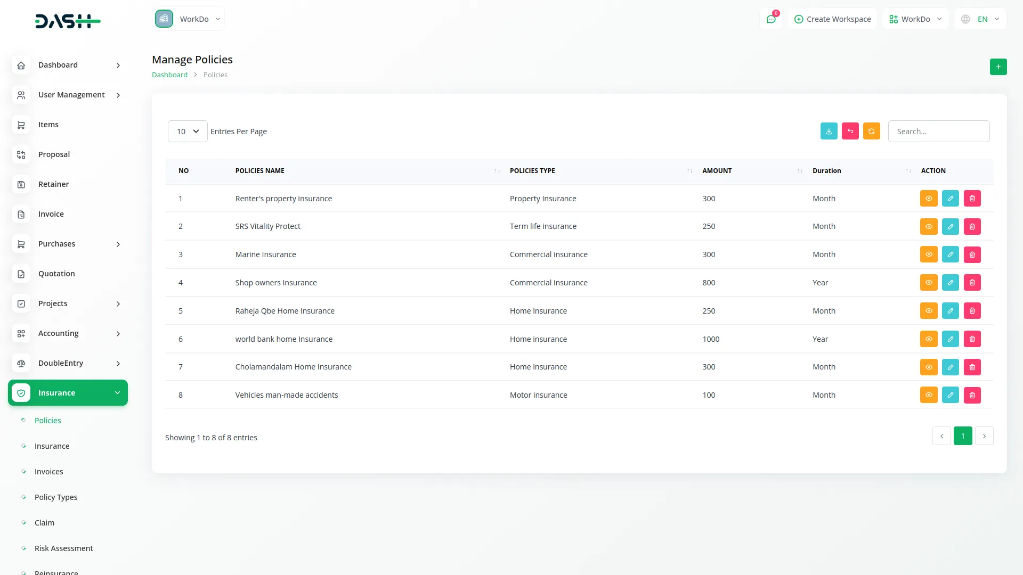Select the Claim menu item
Image resolution: width=1023 pixels, height=575 pixels.
(x=44, y=522)
